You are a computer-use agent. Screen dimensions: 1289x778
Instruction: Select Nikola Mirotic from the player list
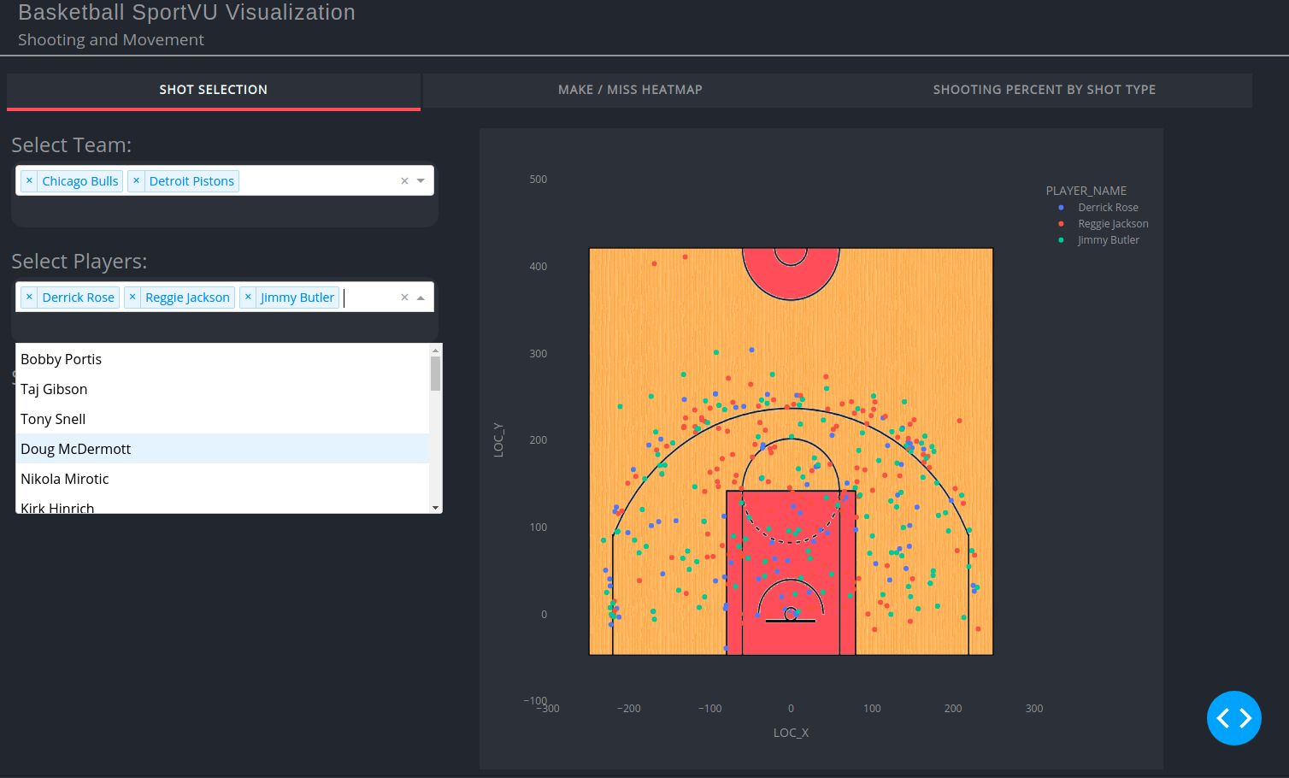point(64,478)
